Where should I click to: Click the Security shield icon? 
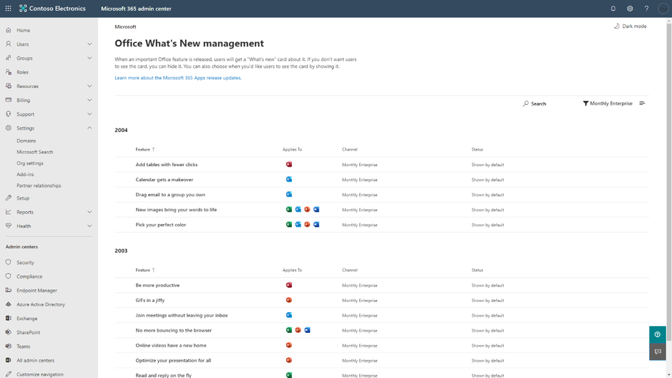(x=9, y=262)
